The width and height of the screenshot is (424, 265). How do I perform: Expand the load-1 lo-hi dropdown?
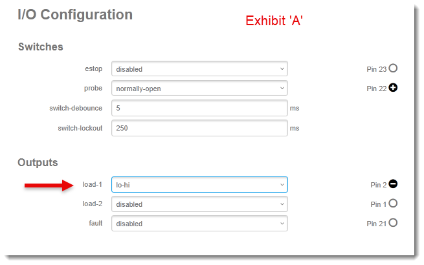click(x=199, y=185)
